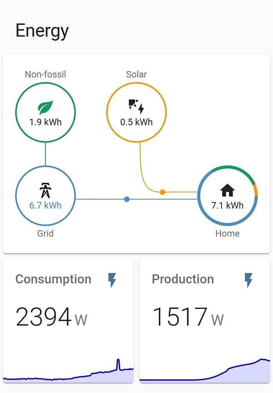Click the lightning bolt on Consumption card
The image size is (273, 393).
[x=112, y=280]
